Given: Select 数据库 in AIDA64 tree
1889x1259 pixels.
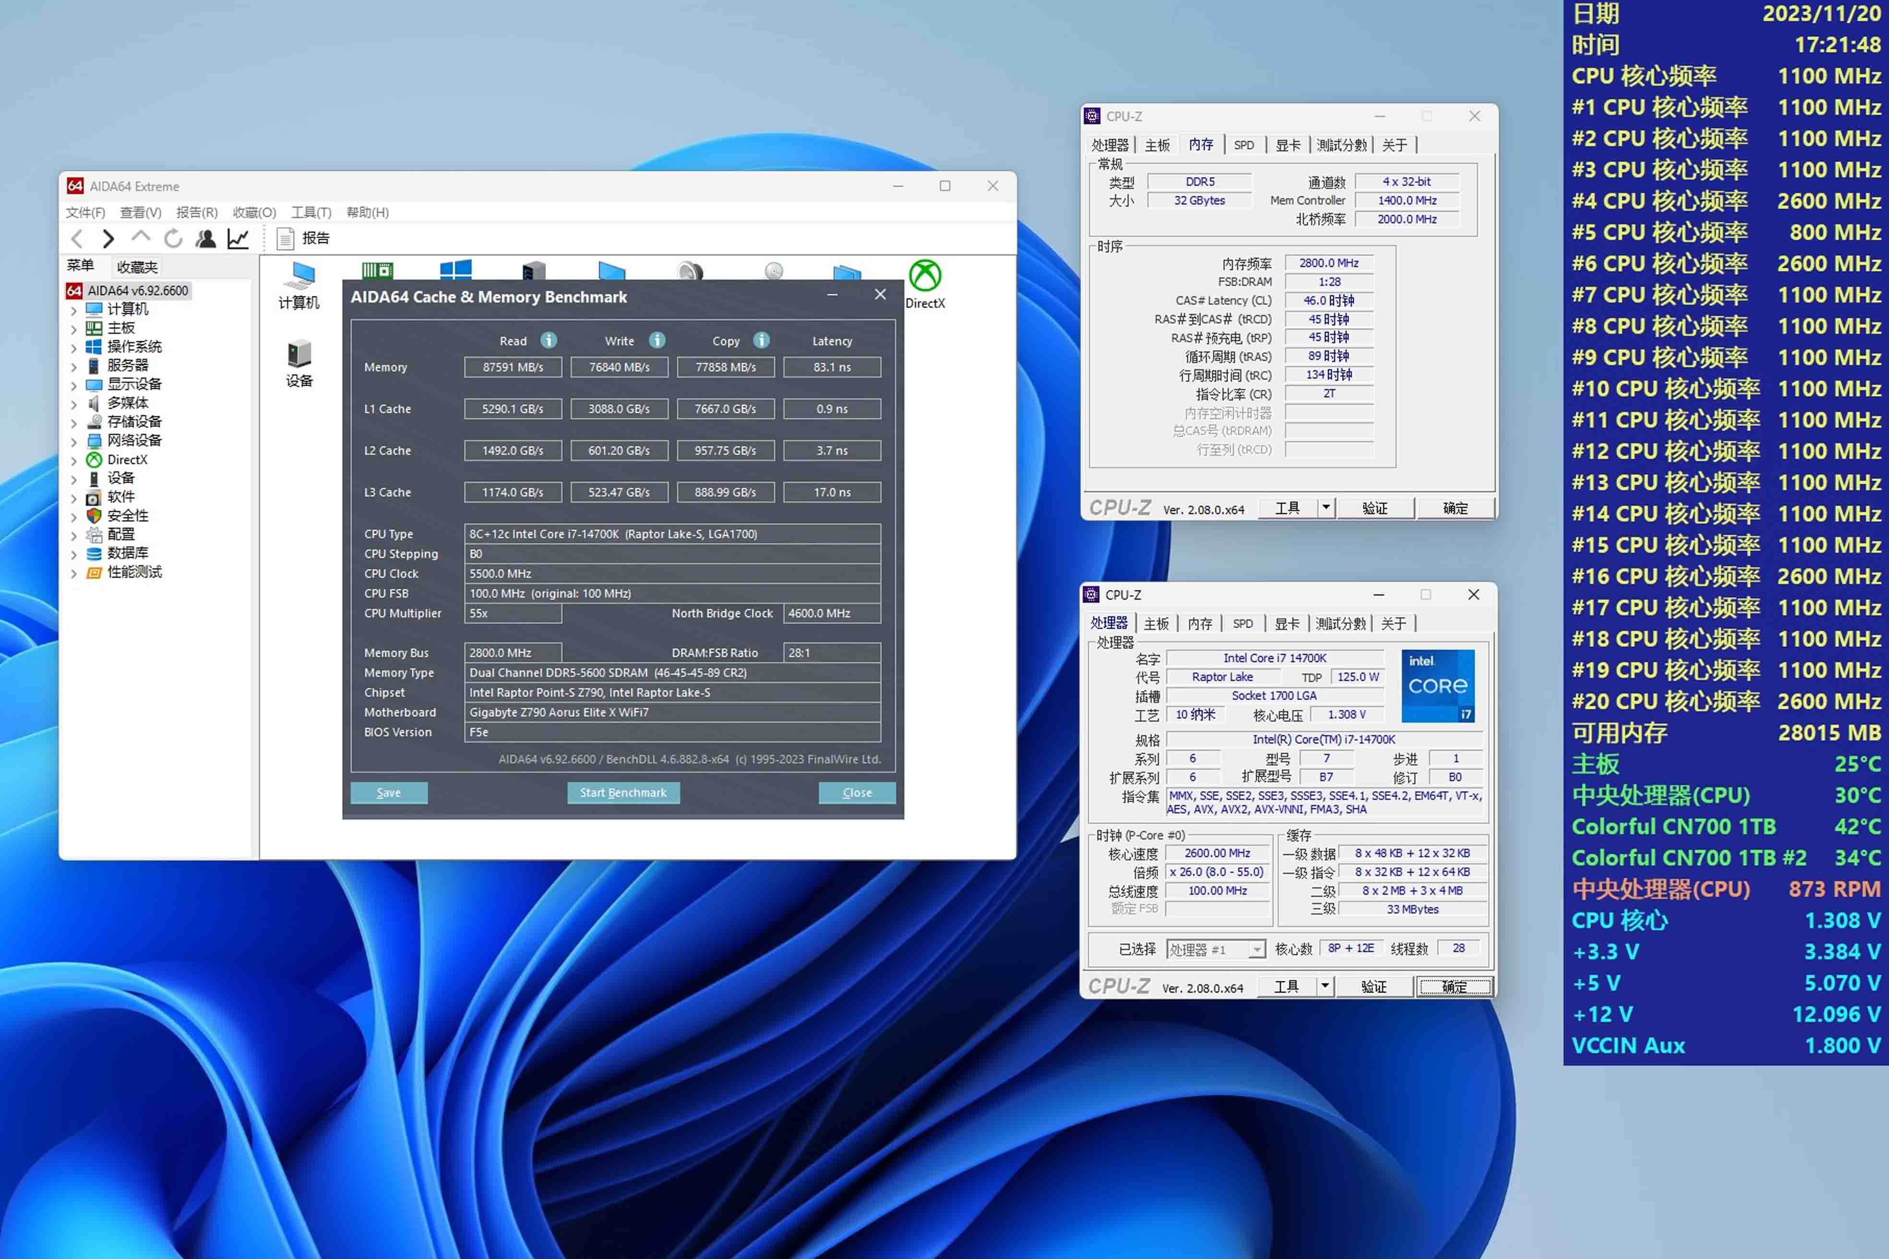Looking at the screenshot, I should [128, 553].
